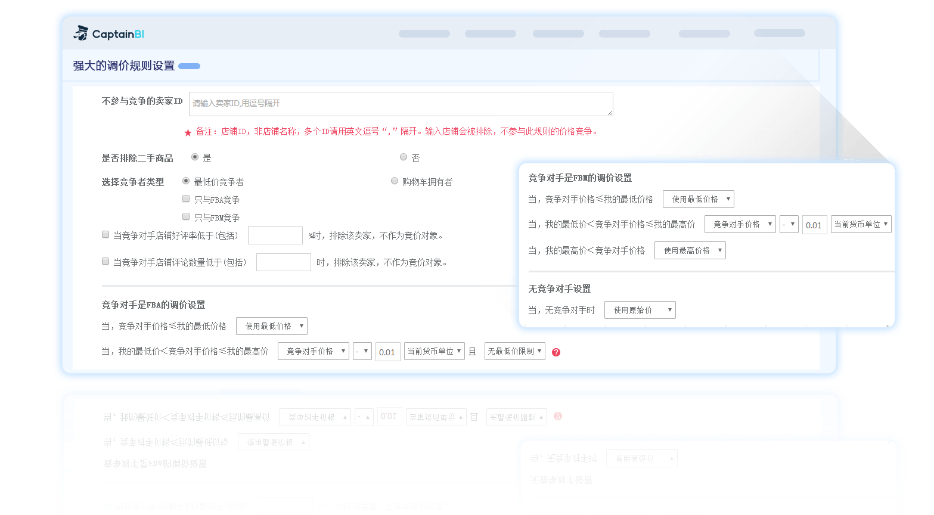934x515 pixels.
Task: Select 否 for excluding second-hand goods
Action: tap(404, 157)
